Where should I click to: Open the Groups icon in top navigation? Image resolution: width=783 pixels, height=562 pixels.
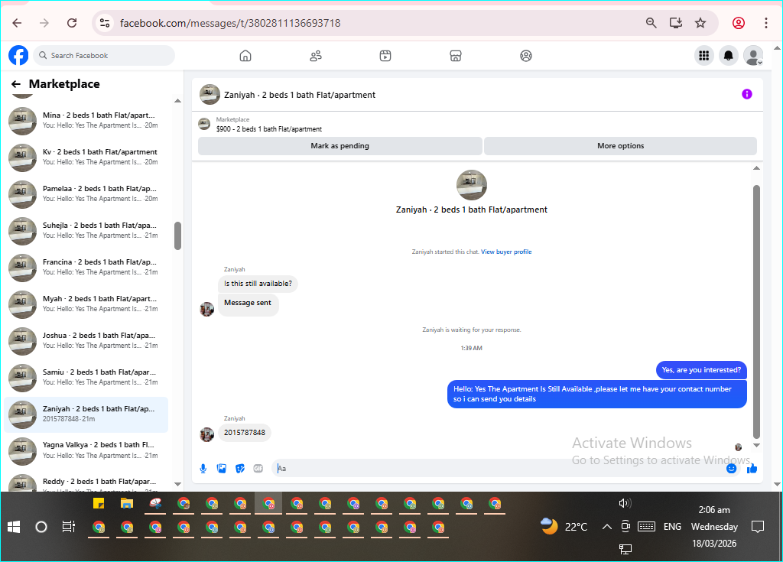tap(526, 56)
